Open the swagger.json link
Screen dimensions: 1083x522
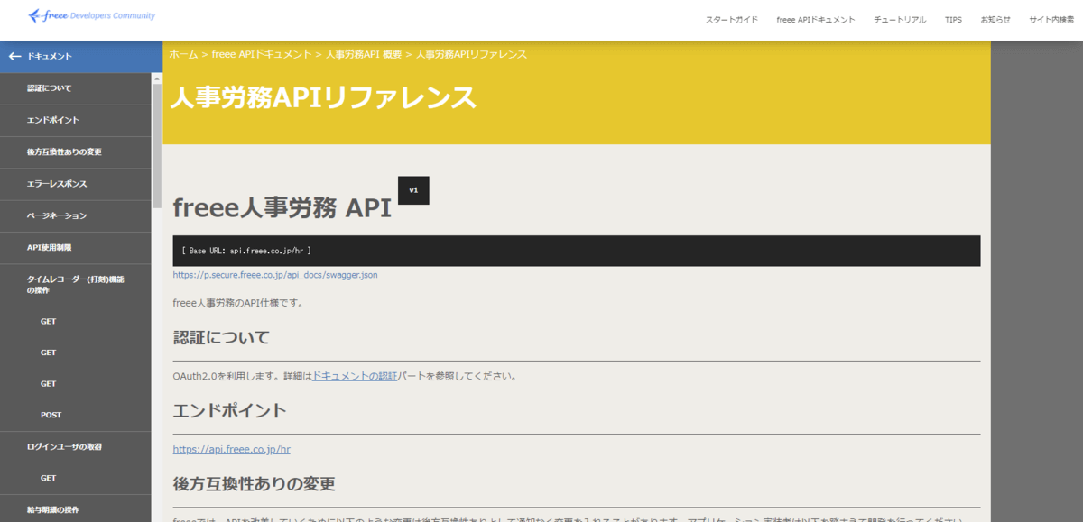click(275, 274)
